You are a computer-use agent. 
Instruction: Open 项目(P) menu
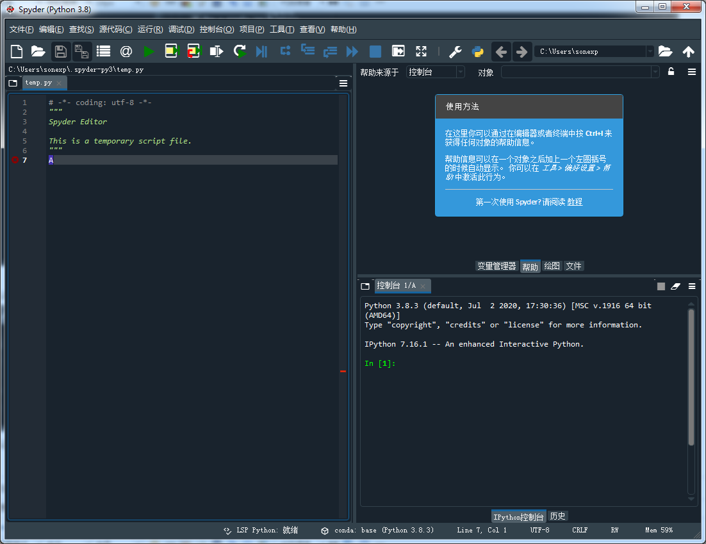pyautogui.click(x=252, y=29)
